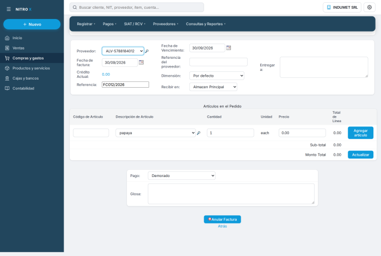Image resolution: width=381 pixels, height=256 pixels.
Task: Click the Atrás link
Action: [x=222, y=226]
